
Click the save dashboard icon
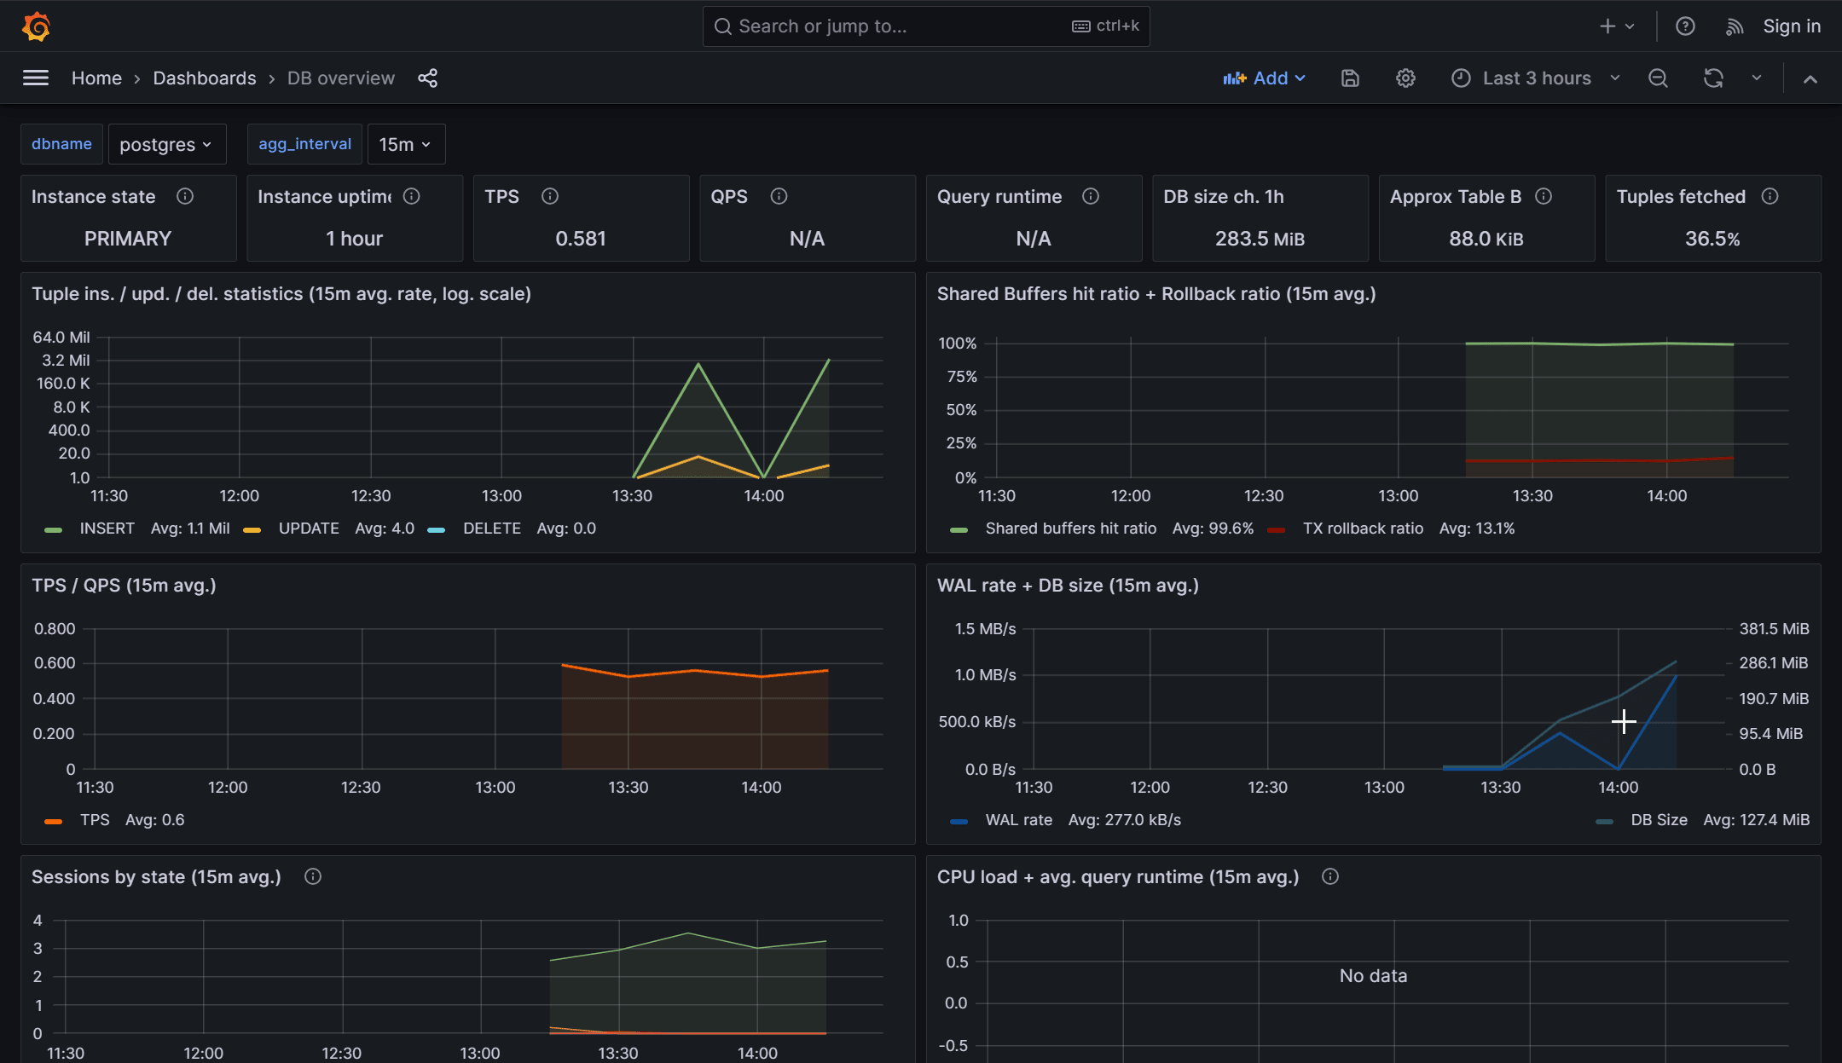pyautogui.click(x=1350, y=78)
